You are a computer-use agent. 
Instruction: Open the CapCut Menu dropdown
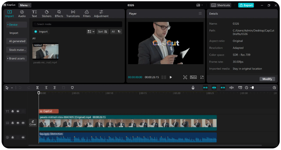(25, 5)
